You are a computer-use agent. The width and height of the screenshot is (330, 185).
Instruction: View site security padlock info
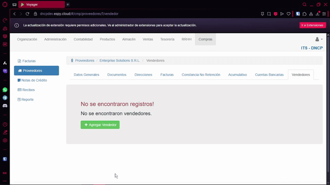35,14
